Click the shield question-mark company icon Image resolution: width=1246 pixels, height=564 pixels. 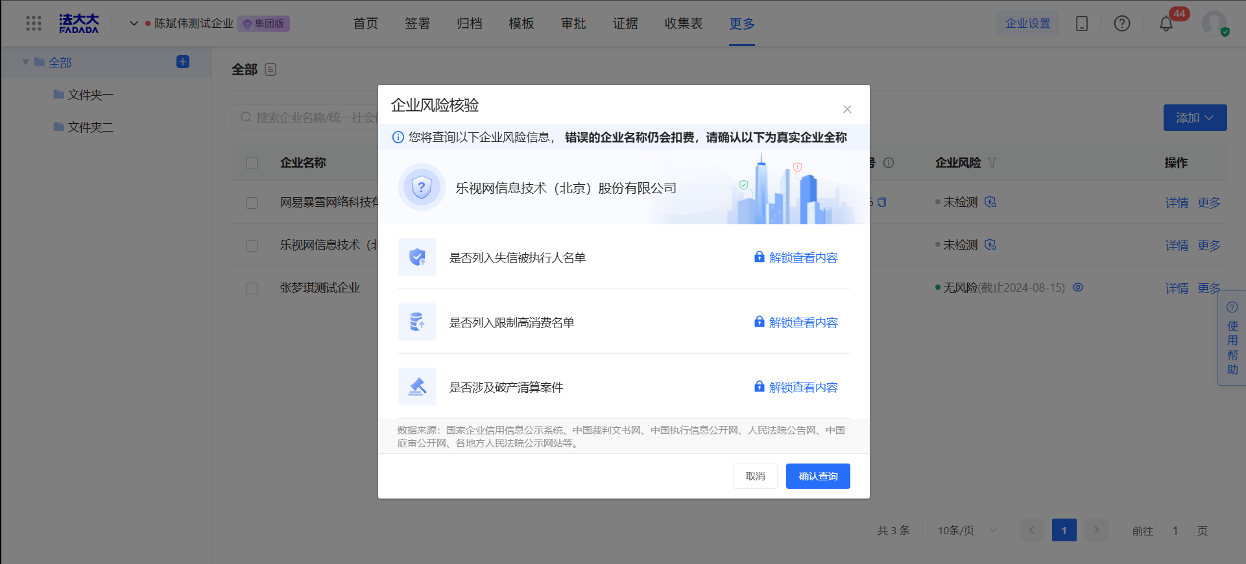pyautogui.click(x=422, y=187)
